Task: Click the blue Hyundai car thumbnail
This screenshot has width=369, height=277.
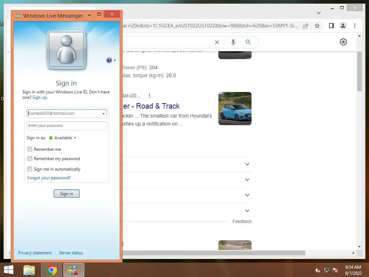Action: [235, 109]
